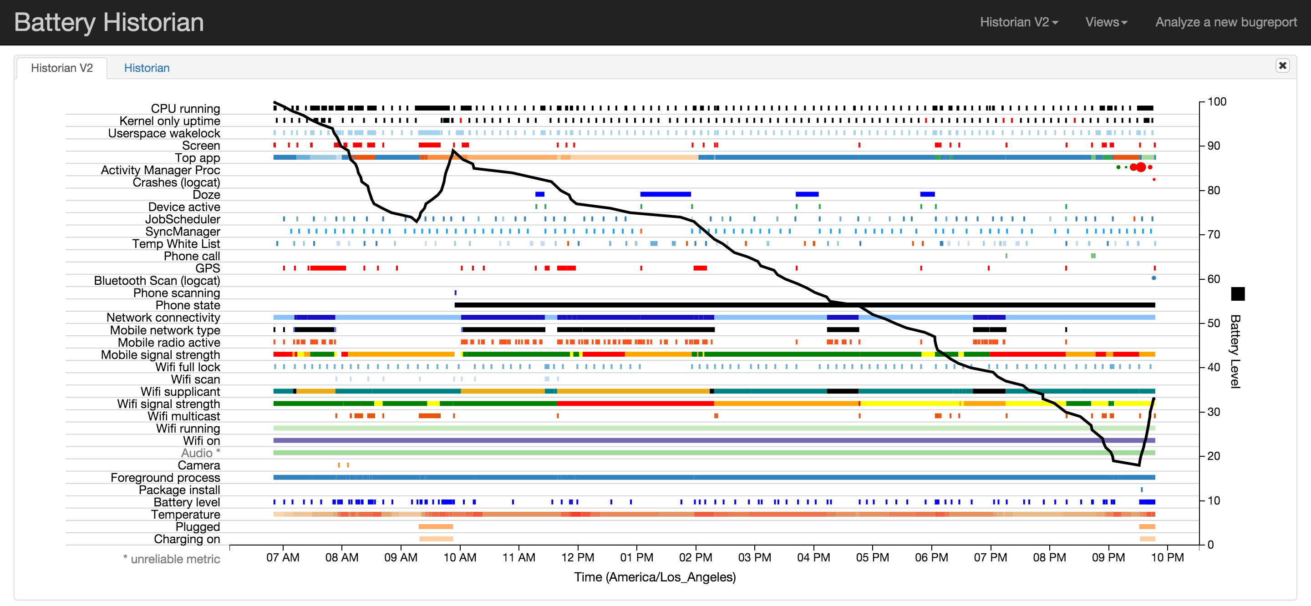Click the Camera orange marker

[339, 465]
